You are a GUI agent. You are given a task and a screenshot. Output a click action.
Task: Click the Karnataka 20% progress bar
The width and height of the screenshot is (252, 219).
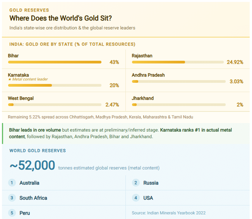pyautogui.click(x=55, y=85)
